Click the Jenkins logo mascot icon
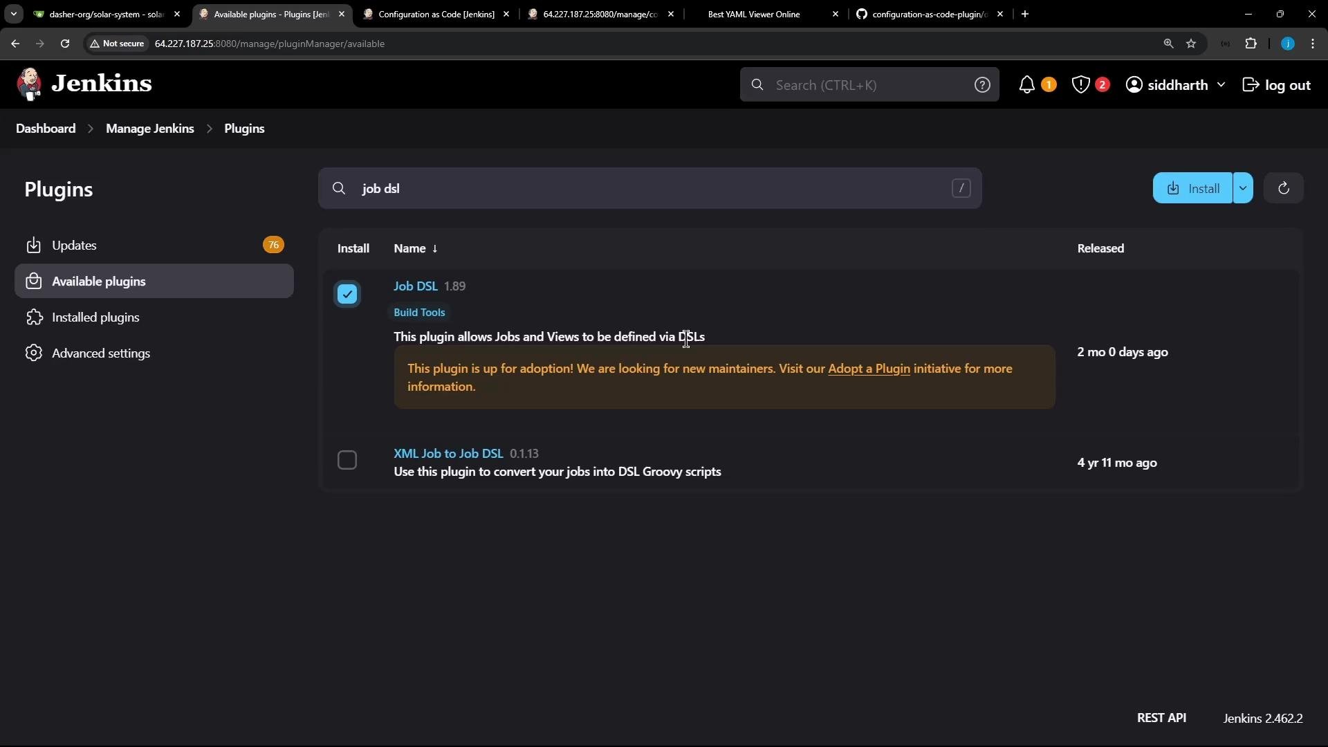This screenshot has height=747, width=1328. 29,84
